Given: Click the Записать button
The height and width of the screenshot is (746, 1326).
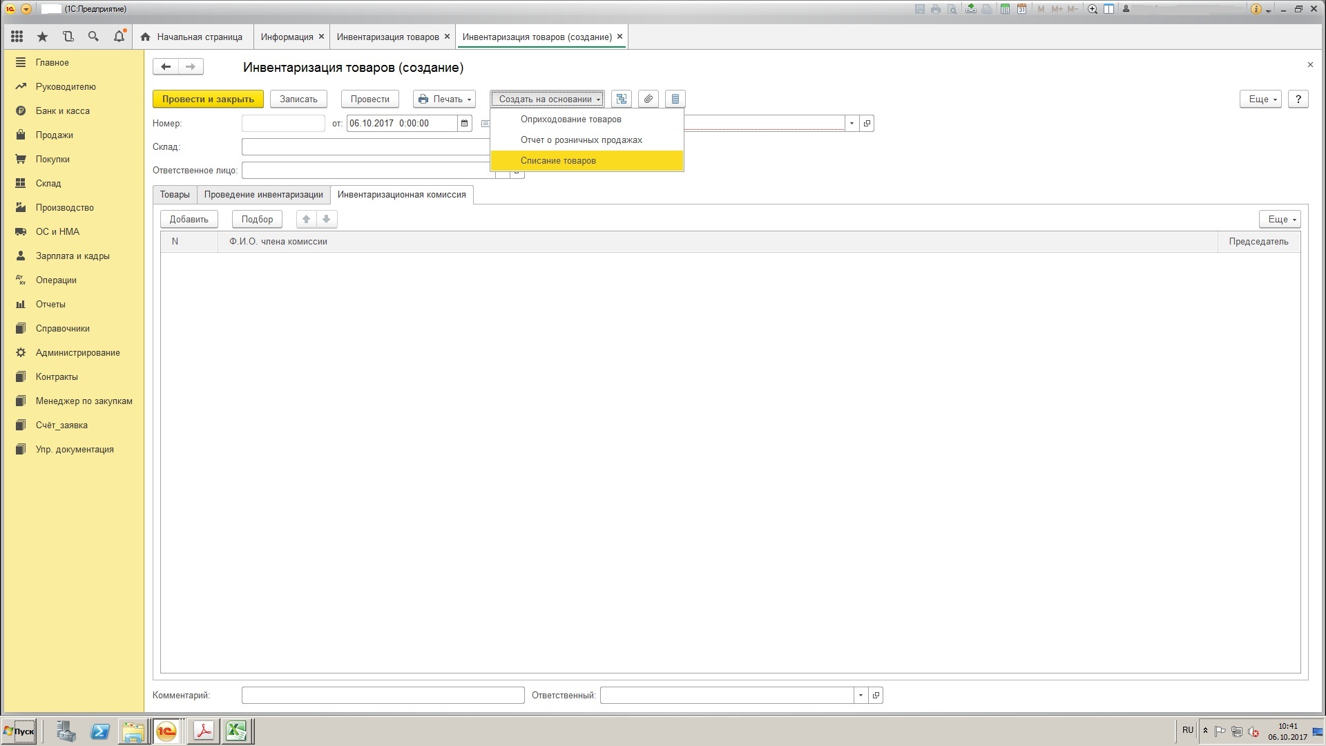Looking at the screenshot, I should (298, 99).
